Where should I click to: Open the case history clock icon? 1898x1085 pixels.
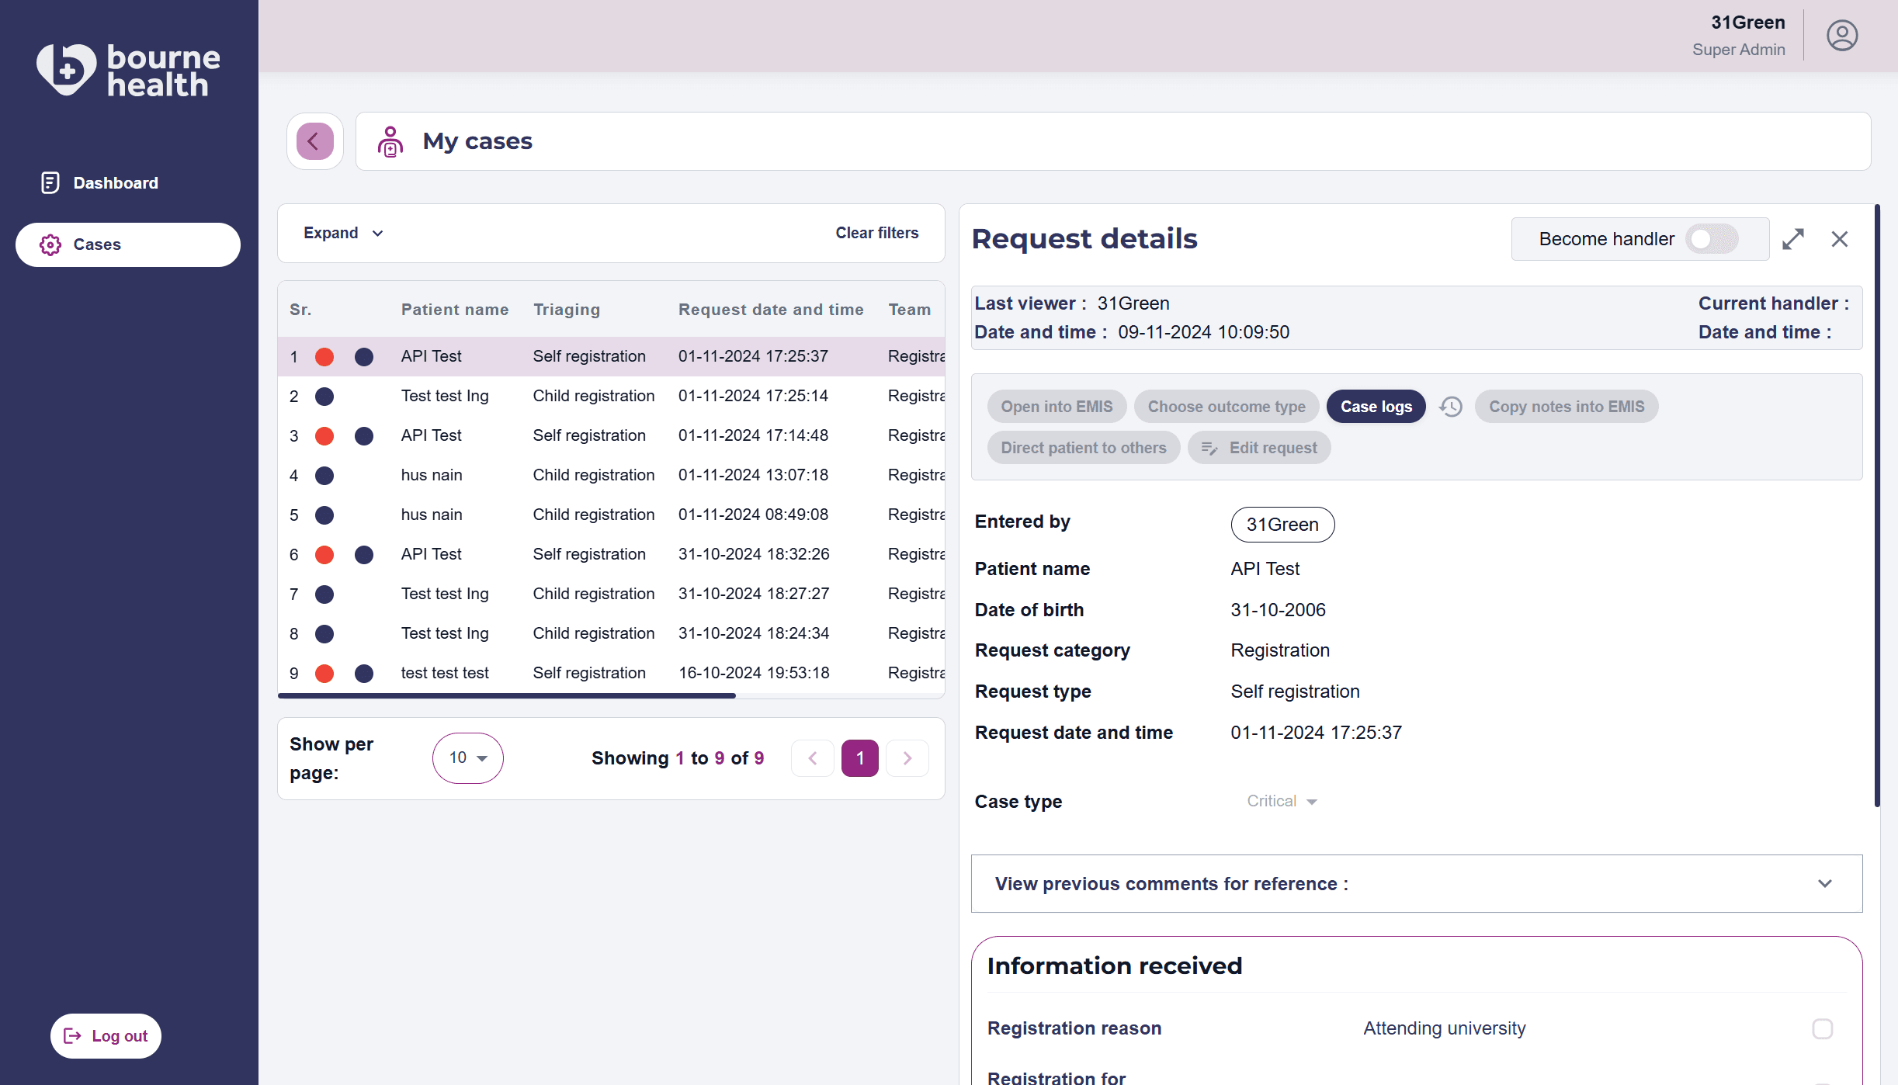1450,407
